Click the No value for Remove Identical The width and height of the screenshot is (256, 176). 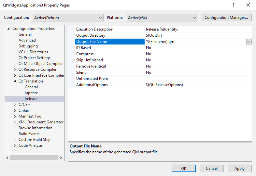[x=198, y=66]
